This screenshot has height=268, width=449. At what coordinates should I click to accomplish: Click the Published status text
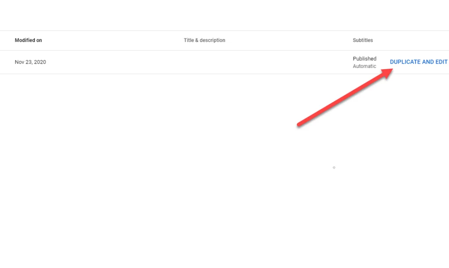[364, 59]
